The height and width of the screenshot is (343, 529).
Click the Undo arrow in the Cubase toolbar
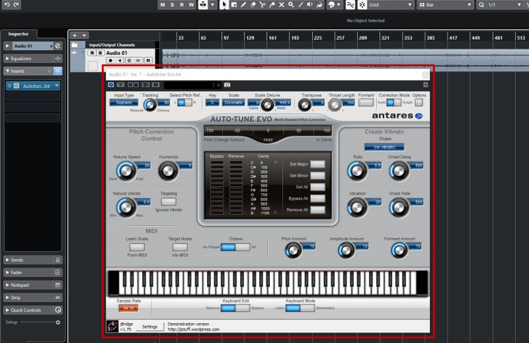[7, 5]
